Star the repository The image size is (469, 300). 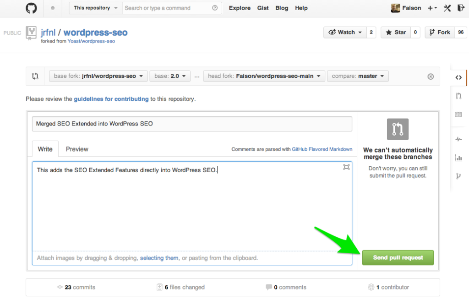pyautogui.click(x=396, y=33)
